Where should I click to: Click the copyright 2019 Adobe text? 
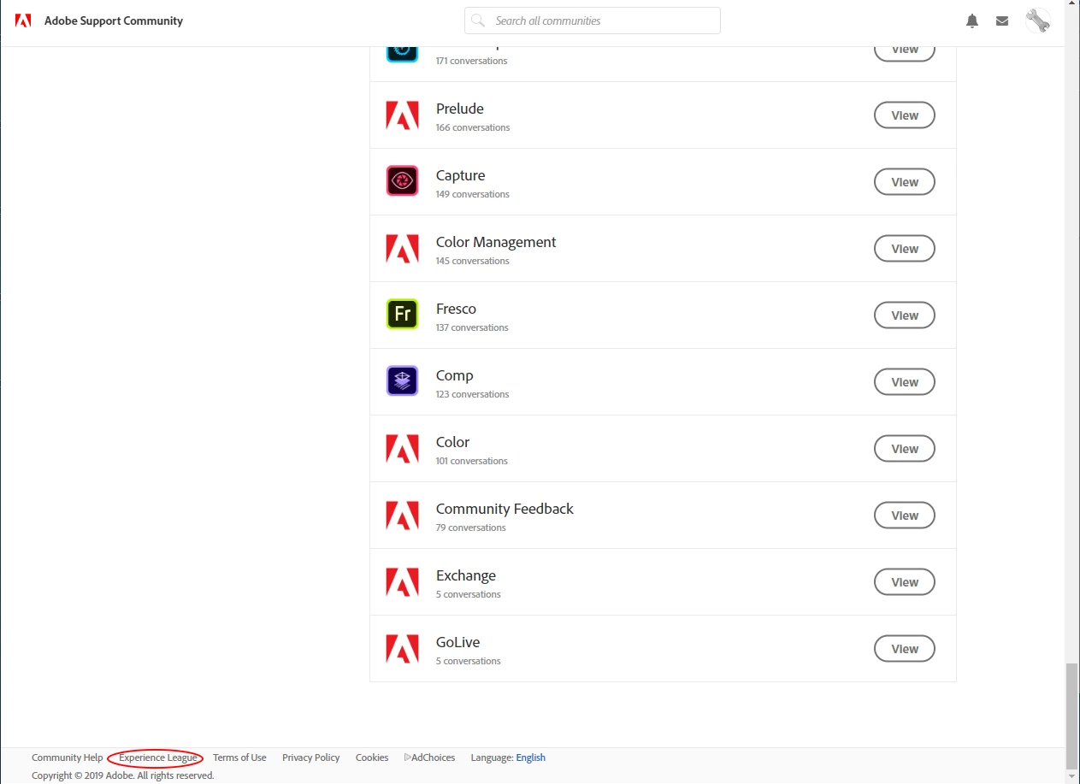pos(123,775)
